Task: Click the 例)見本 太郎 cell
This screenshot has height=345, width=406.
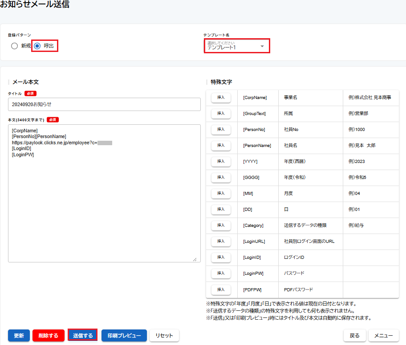Action: click(x=371, y=146)
